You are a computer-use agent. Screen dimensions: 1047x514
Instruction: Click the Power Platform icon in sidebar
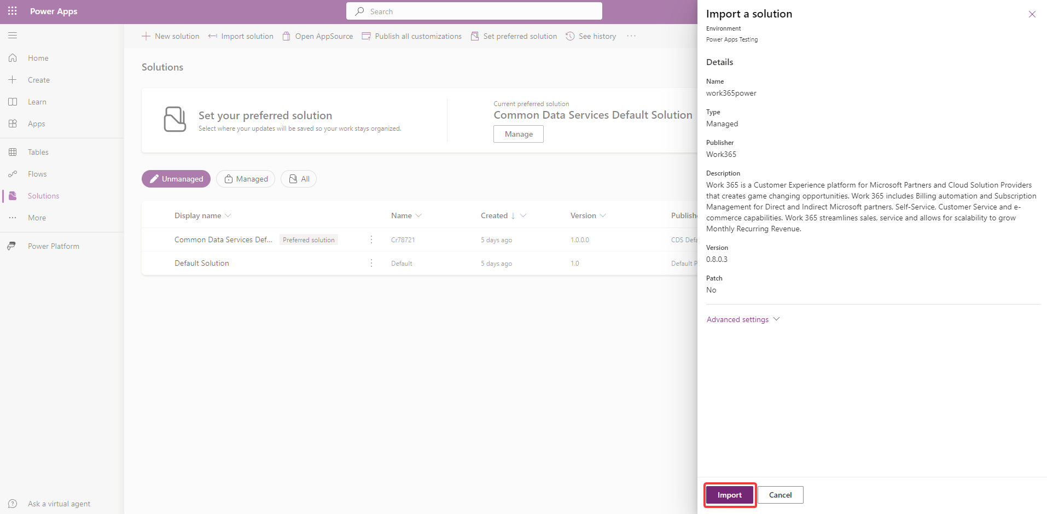point(11,246)
